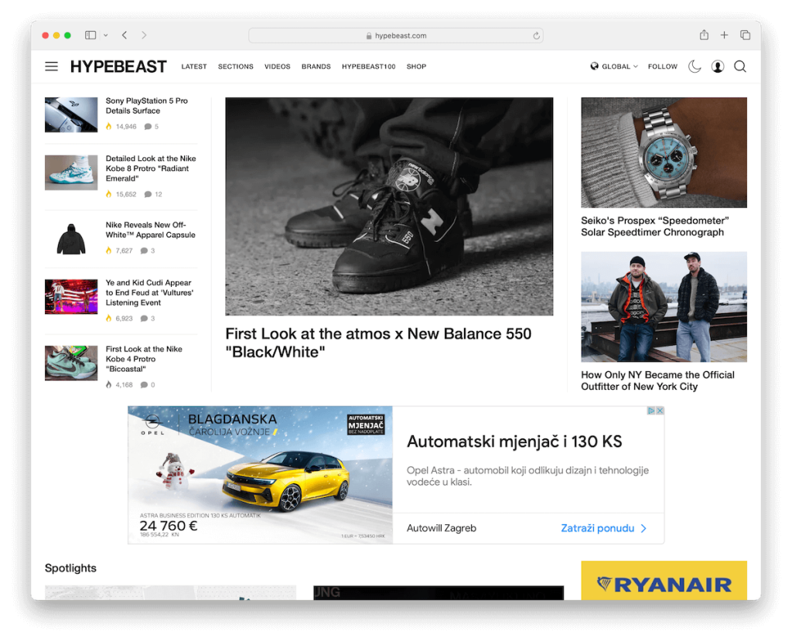Click the comment icon in the Ye and Kid Cudi row

144,319
